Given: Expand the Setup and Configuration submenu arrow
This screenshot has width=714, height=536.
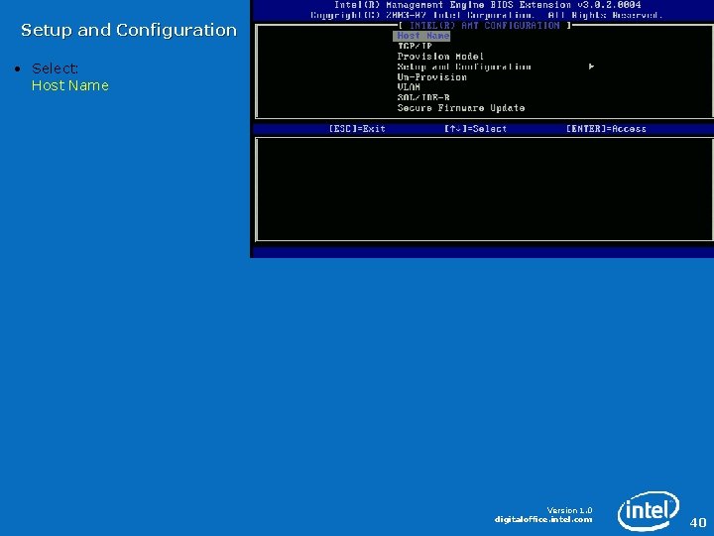Looking at the screenshot, I should point(591,67).
